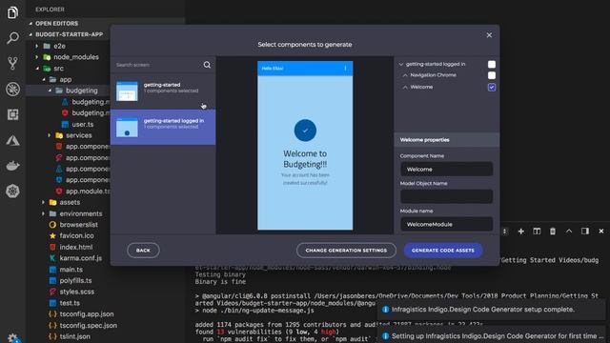Open the Search view in activity bar

pyautogui.click(x=12, y=38)
